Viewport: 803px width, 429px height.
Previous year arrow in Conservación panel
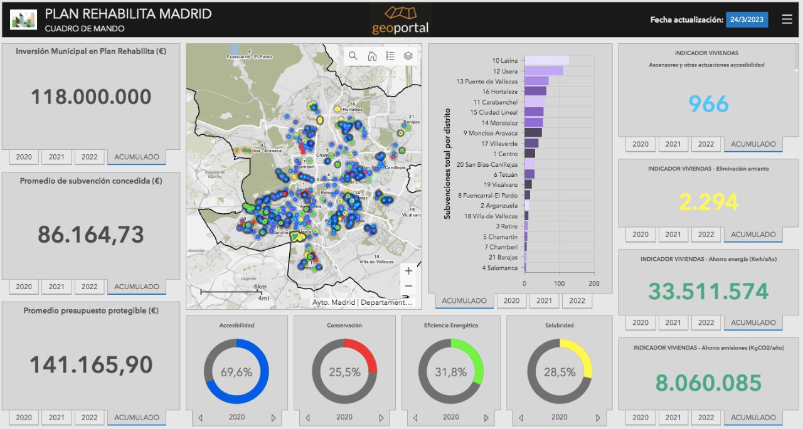[x=307, y=418]
